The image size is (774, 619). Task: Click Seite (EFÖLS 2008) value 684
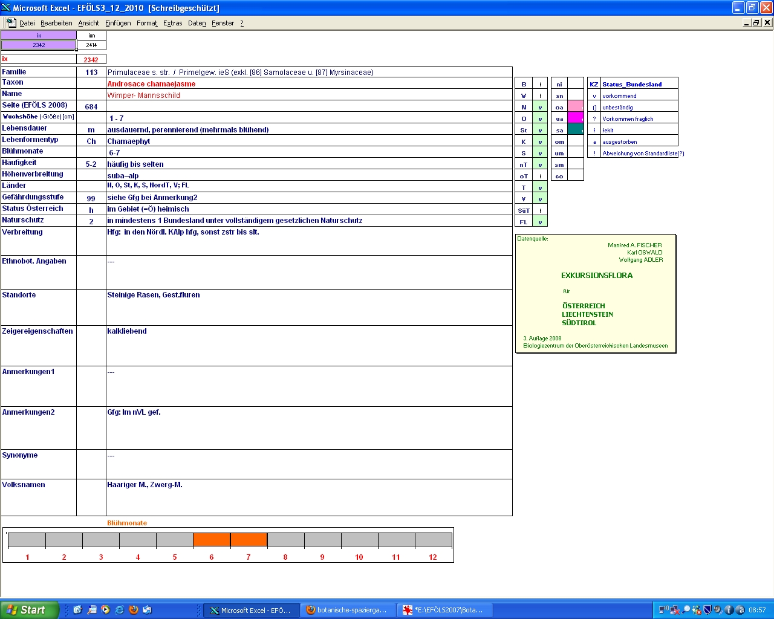(x=91, y=106)
